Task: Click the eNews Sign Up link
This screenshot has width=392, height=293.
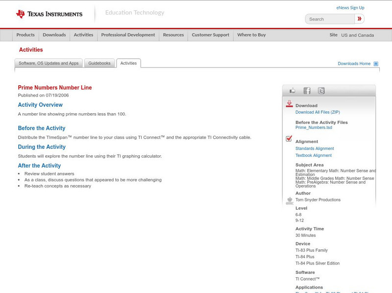Action: click(x=350, y=7)
